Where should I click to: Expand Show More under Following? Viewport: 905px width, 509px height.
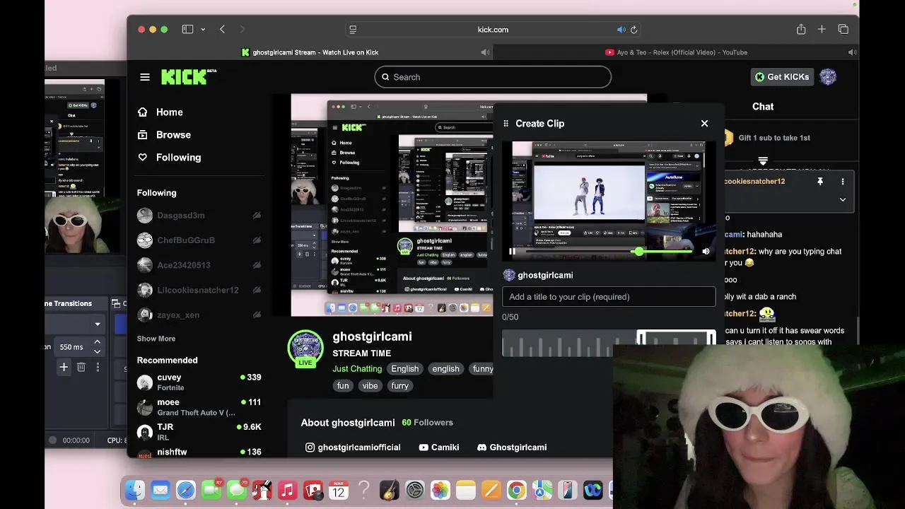156,339
